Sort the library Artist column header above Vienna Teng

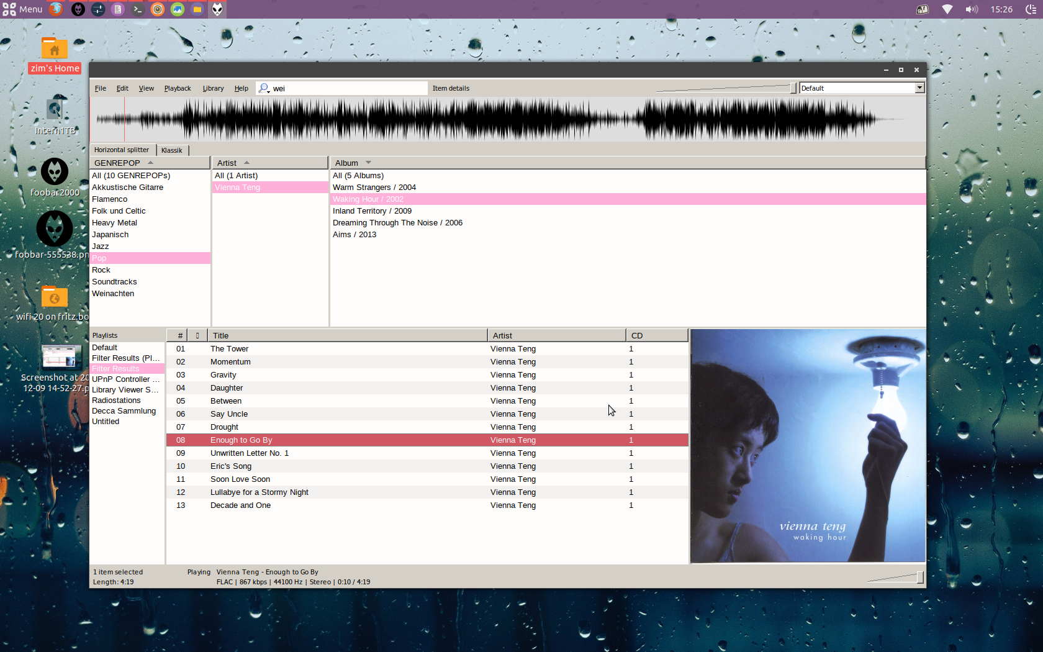(x=269, y=163)
